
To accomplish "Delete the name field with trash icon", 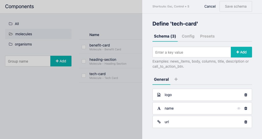I will 246,108.
